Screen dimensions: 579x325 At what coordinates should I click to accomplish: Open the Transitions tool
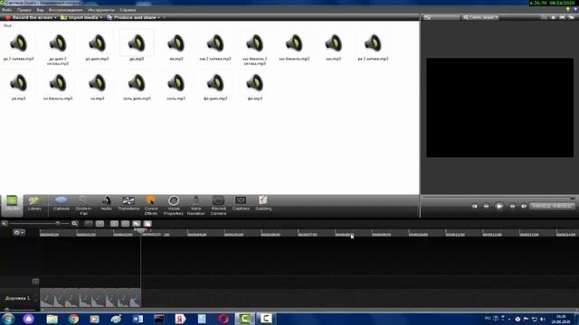128,204
